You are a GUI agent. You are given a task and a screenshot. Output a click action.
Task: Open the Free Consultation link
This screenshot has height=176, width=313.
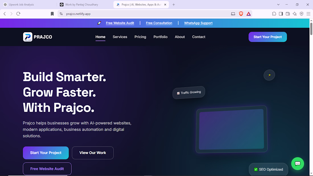[159, 23]
